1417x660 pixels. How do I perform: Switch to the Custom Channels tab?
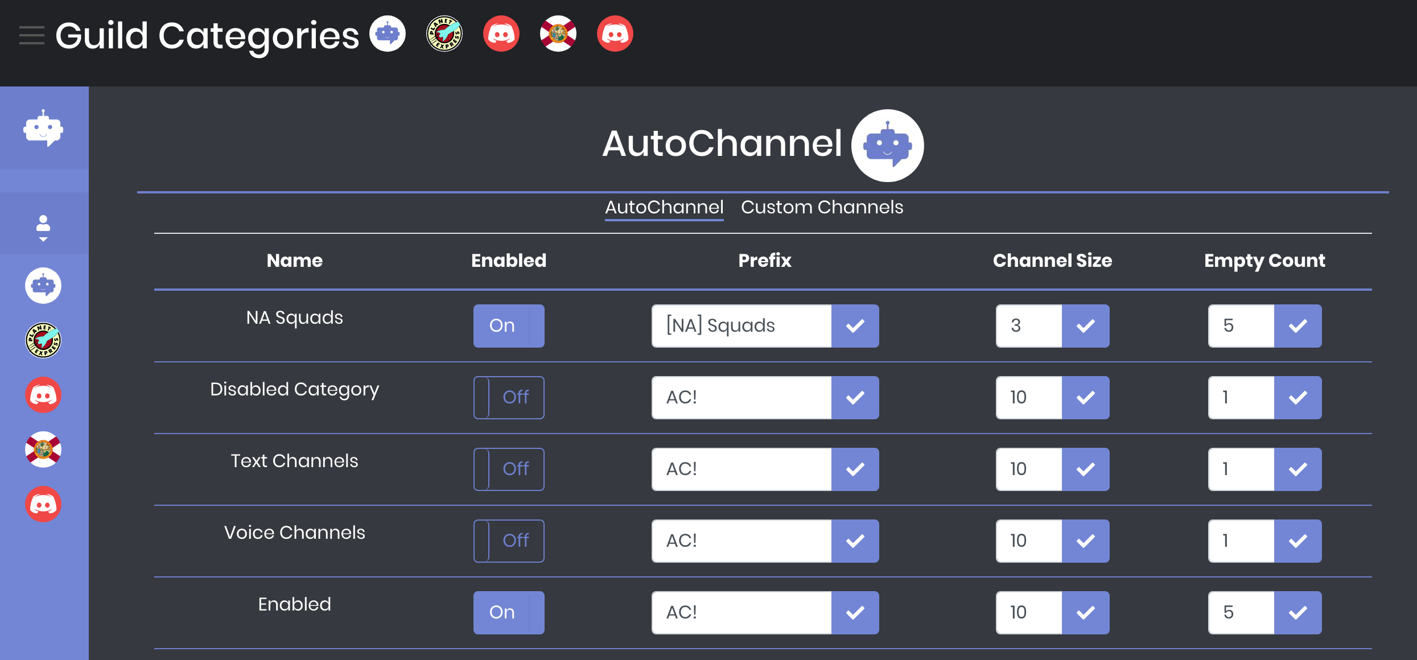coord(822,207)
